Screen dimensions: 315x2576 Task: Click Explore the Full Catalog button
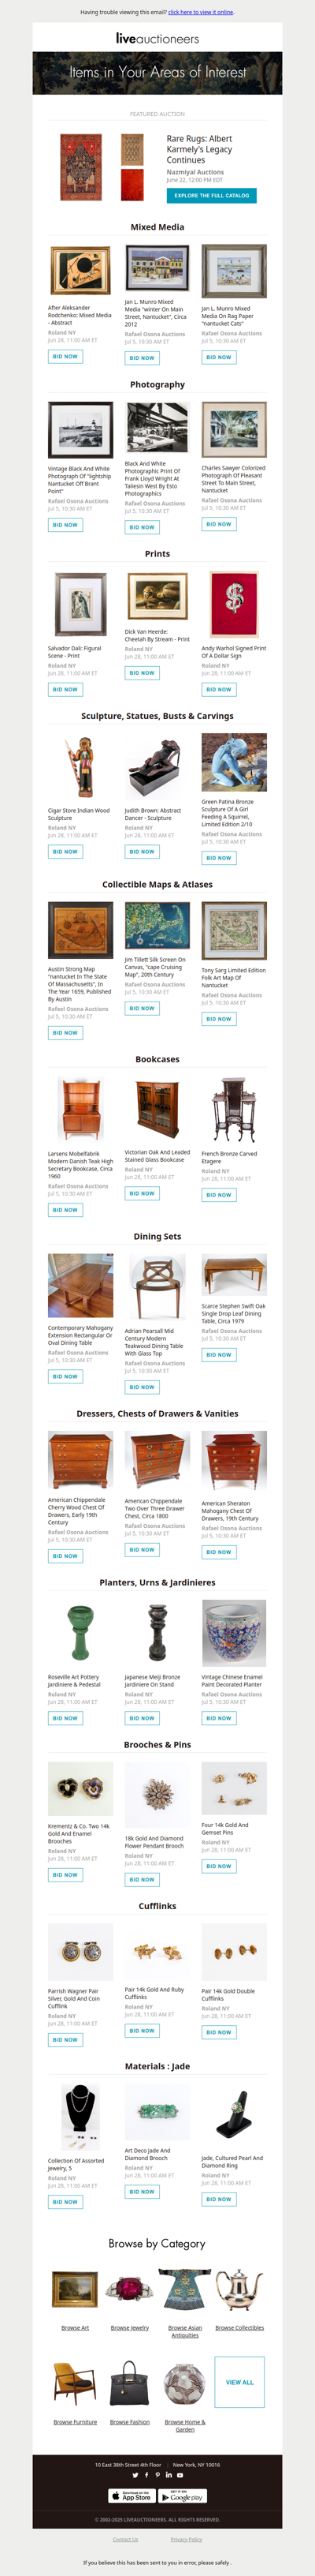211,195
